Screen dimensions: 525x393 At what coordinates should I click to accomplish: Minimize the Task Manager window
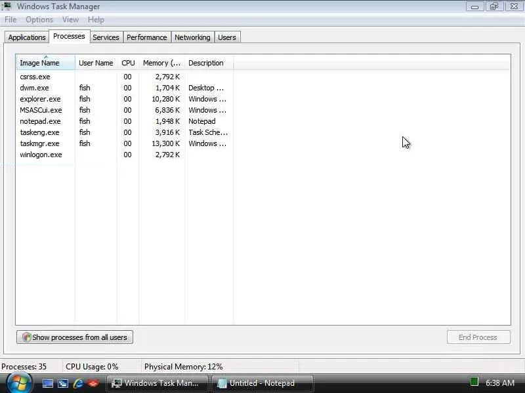point(474,7)
